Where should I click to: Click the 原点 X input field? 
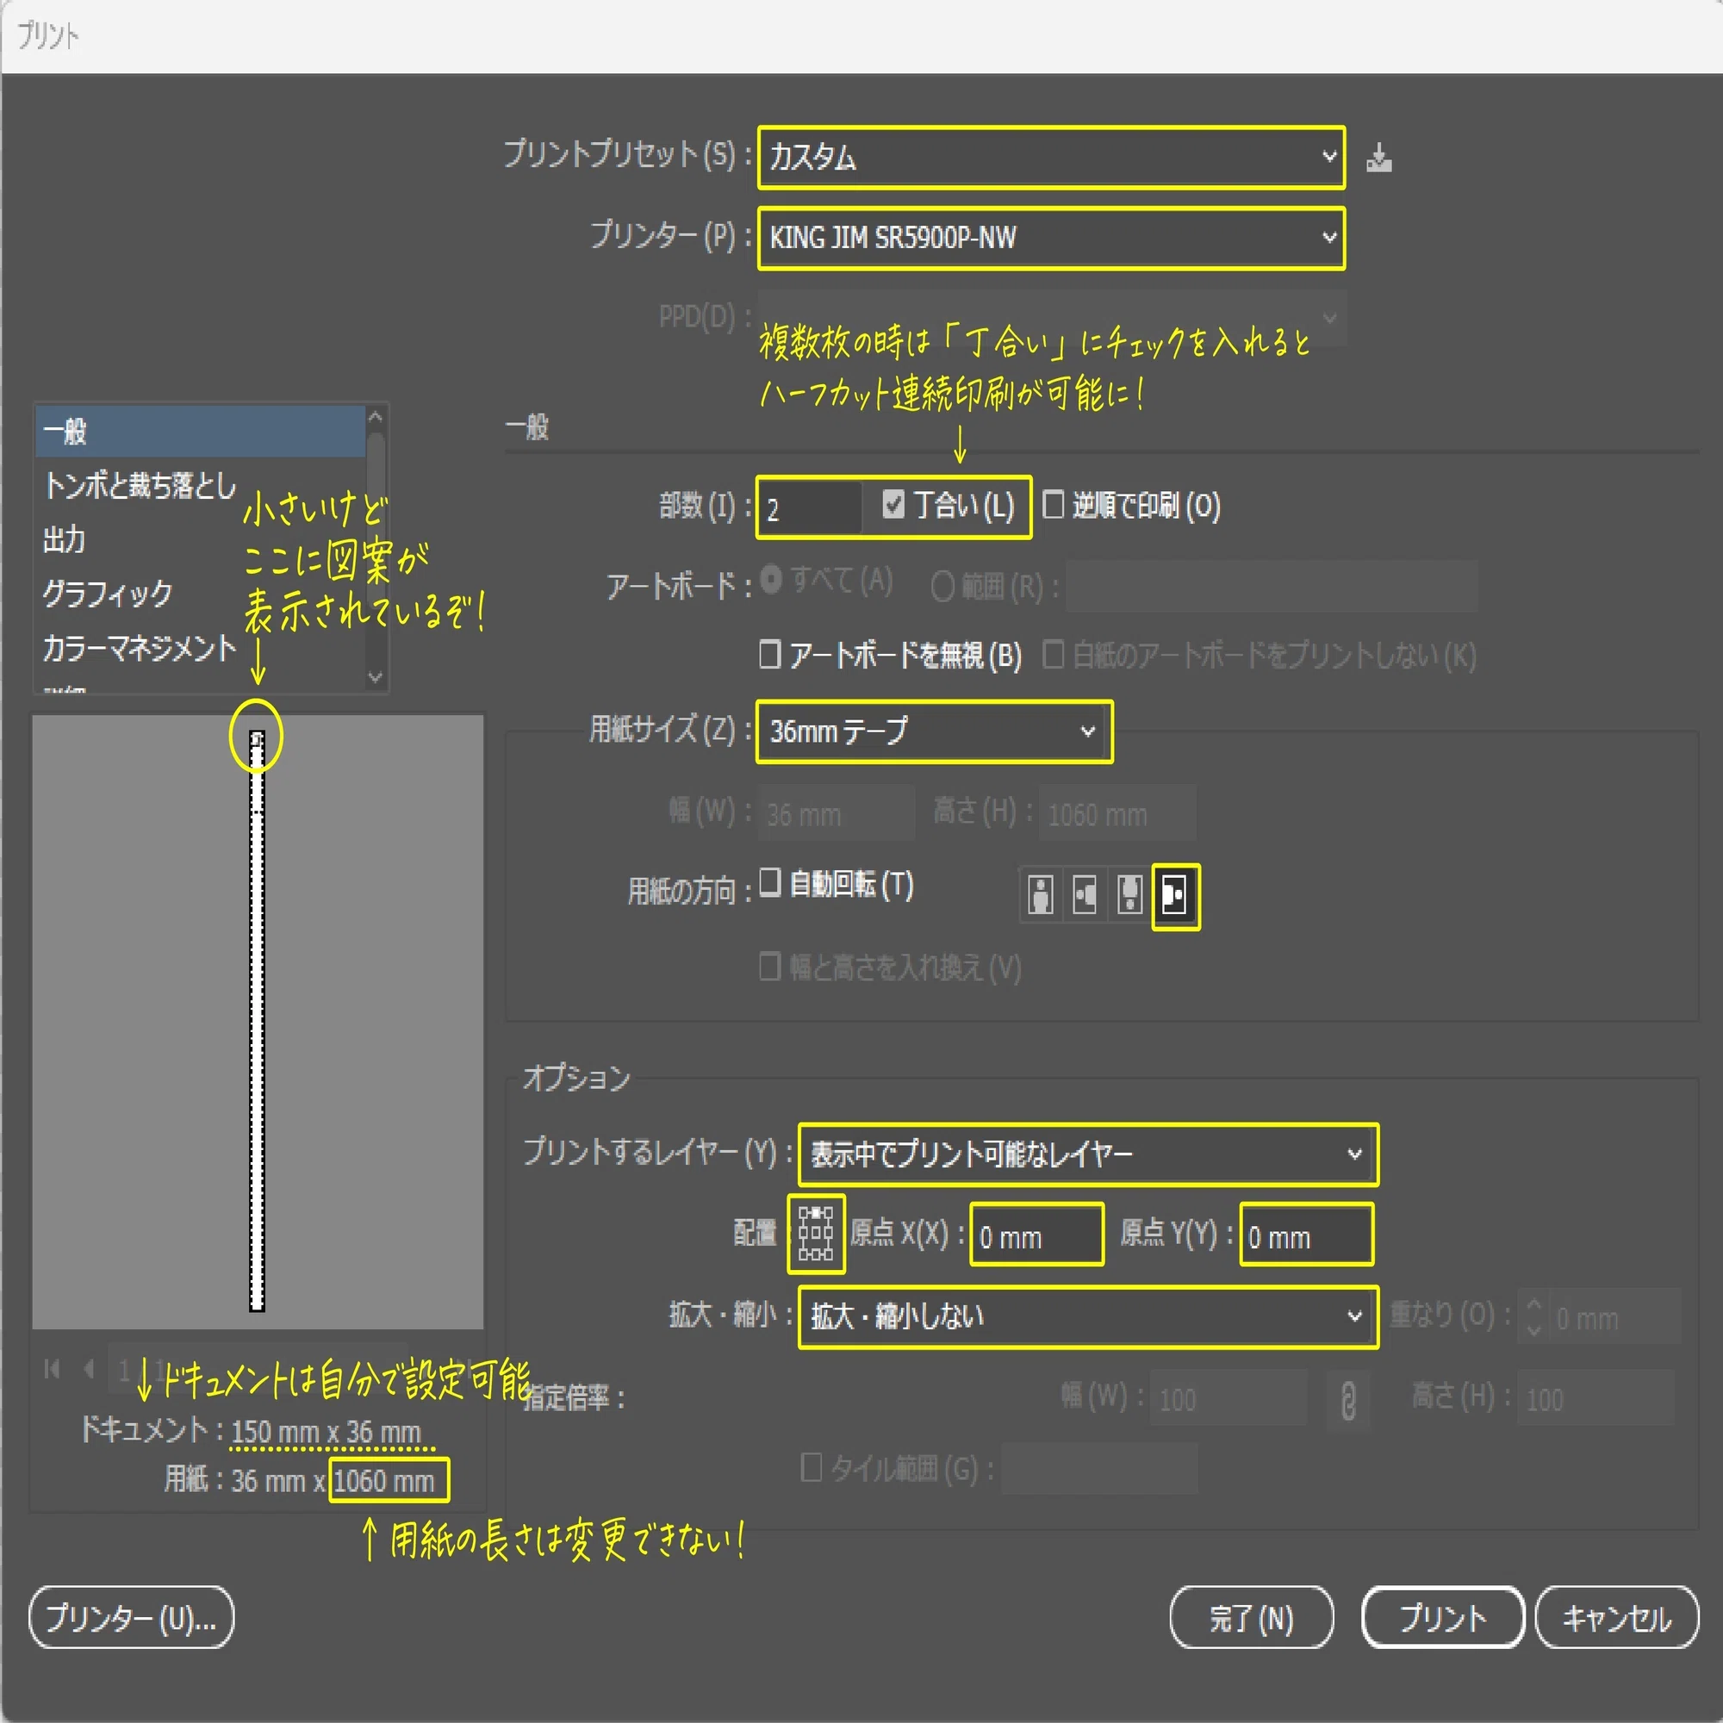[x=1036, y=1235]
